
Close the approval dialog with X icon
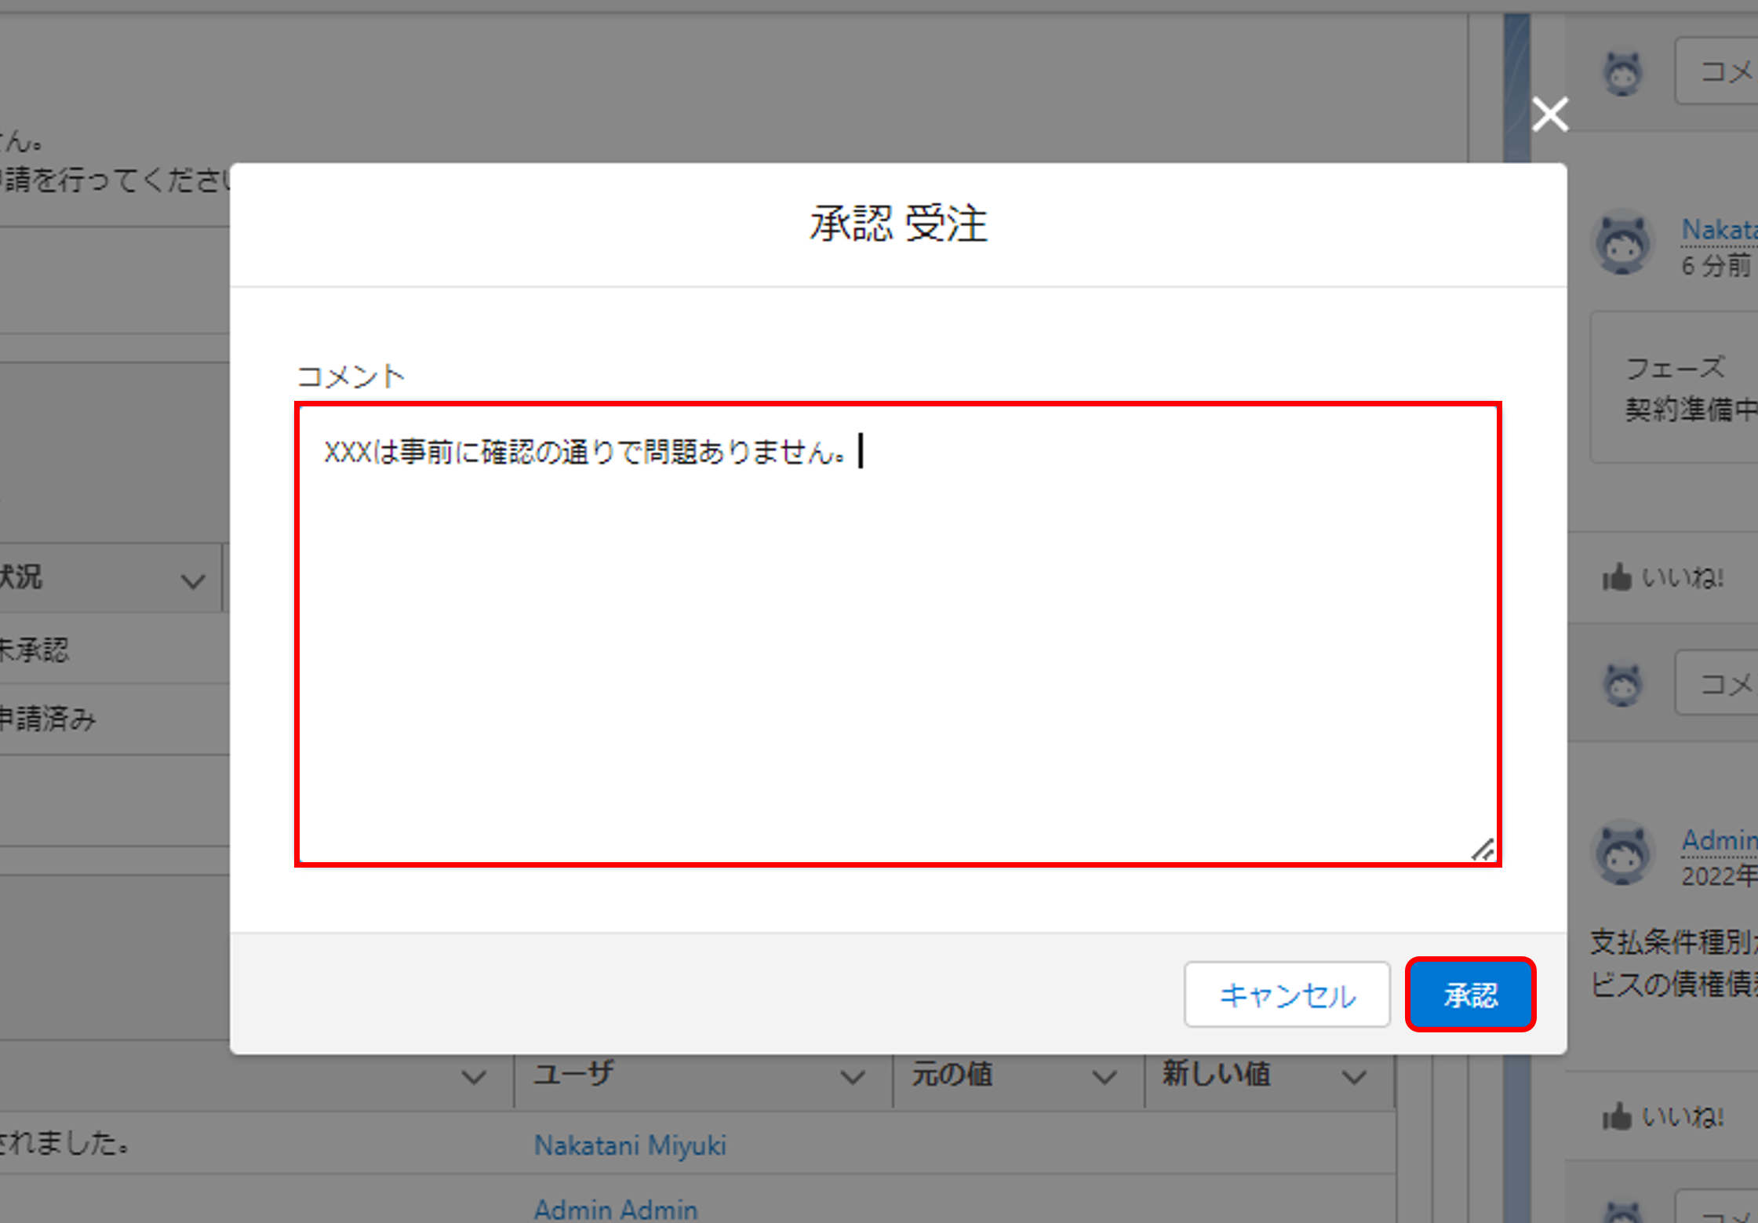(1549, 115)
